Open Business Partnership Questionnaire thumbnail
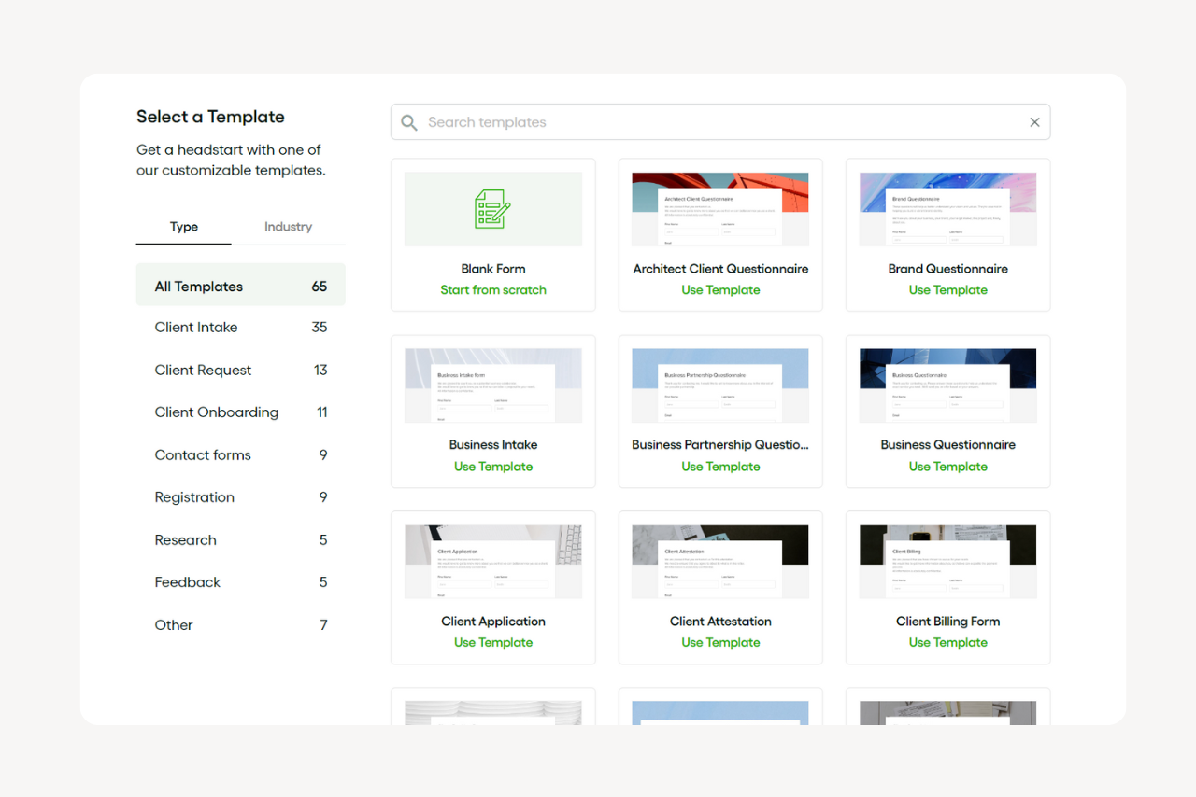This screenshot has width=1196, height=797. (x=720, y=385)
